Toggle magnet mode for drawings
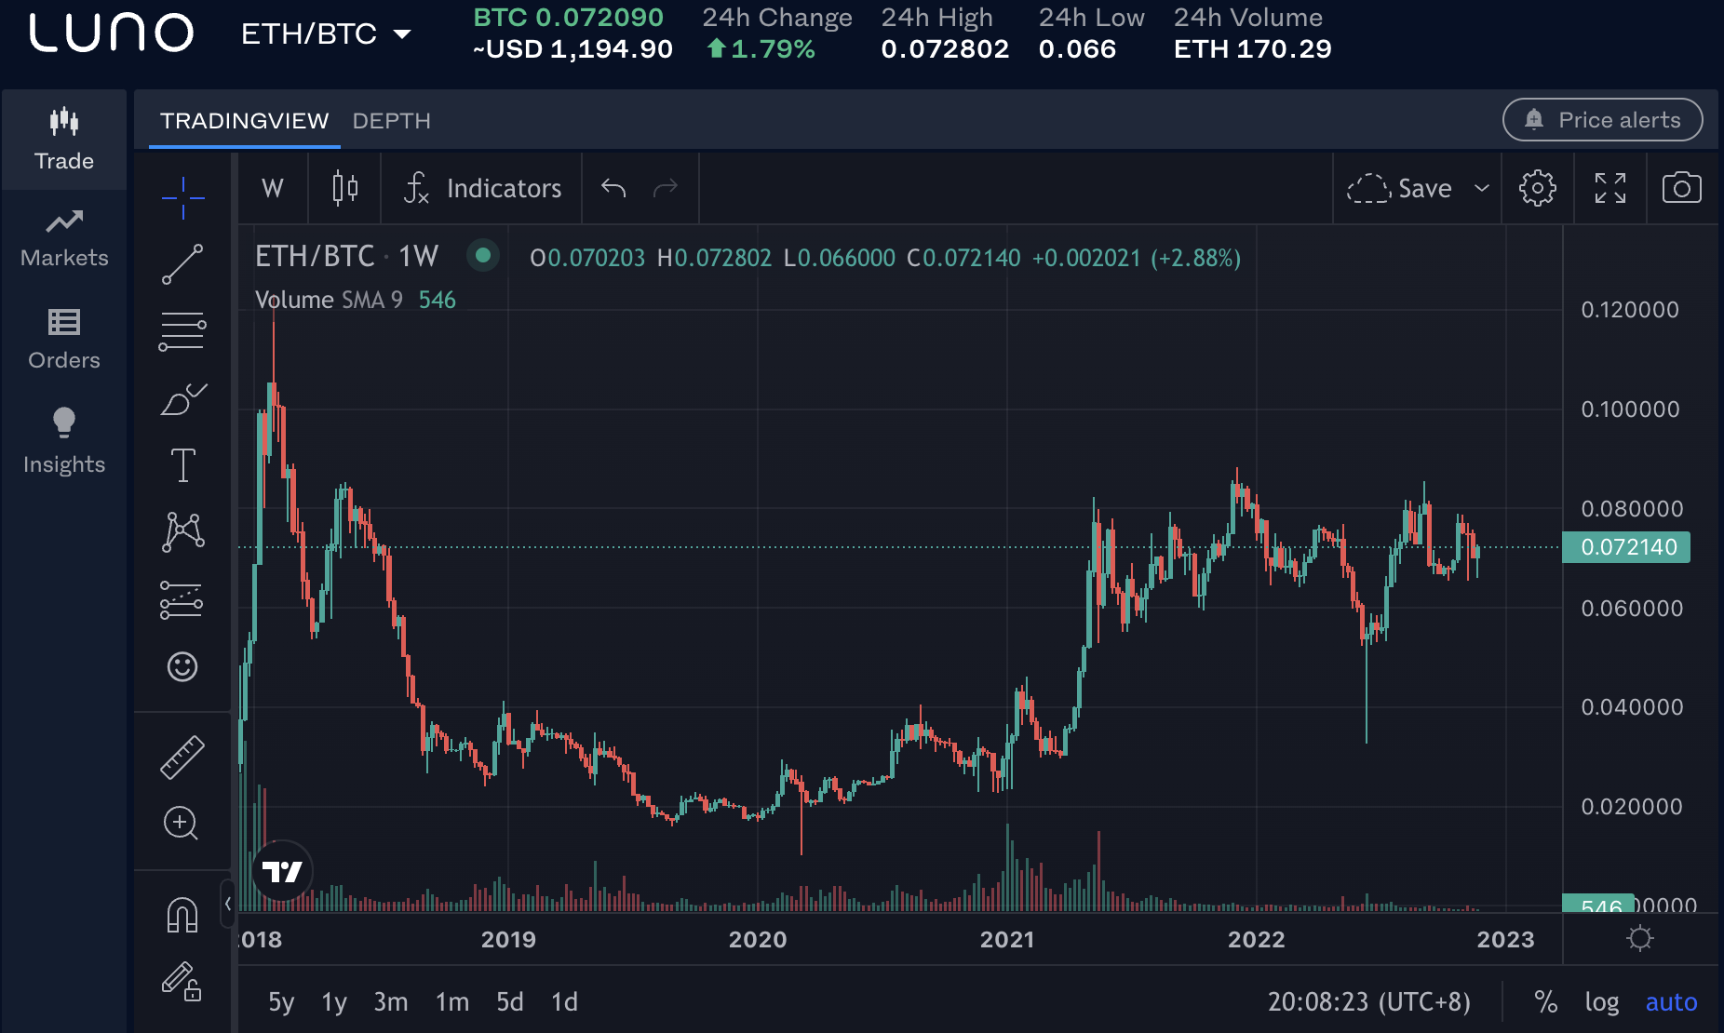 (x=182, y=915)
